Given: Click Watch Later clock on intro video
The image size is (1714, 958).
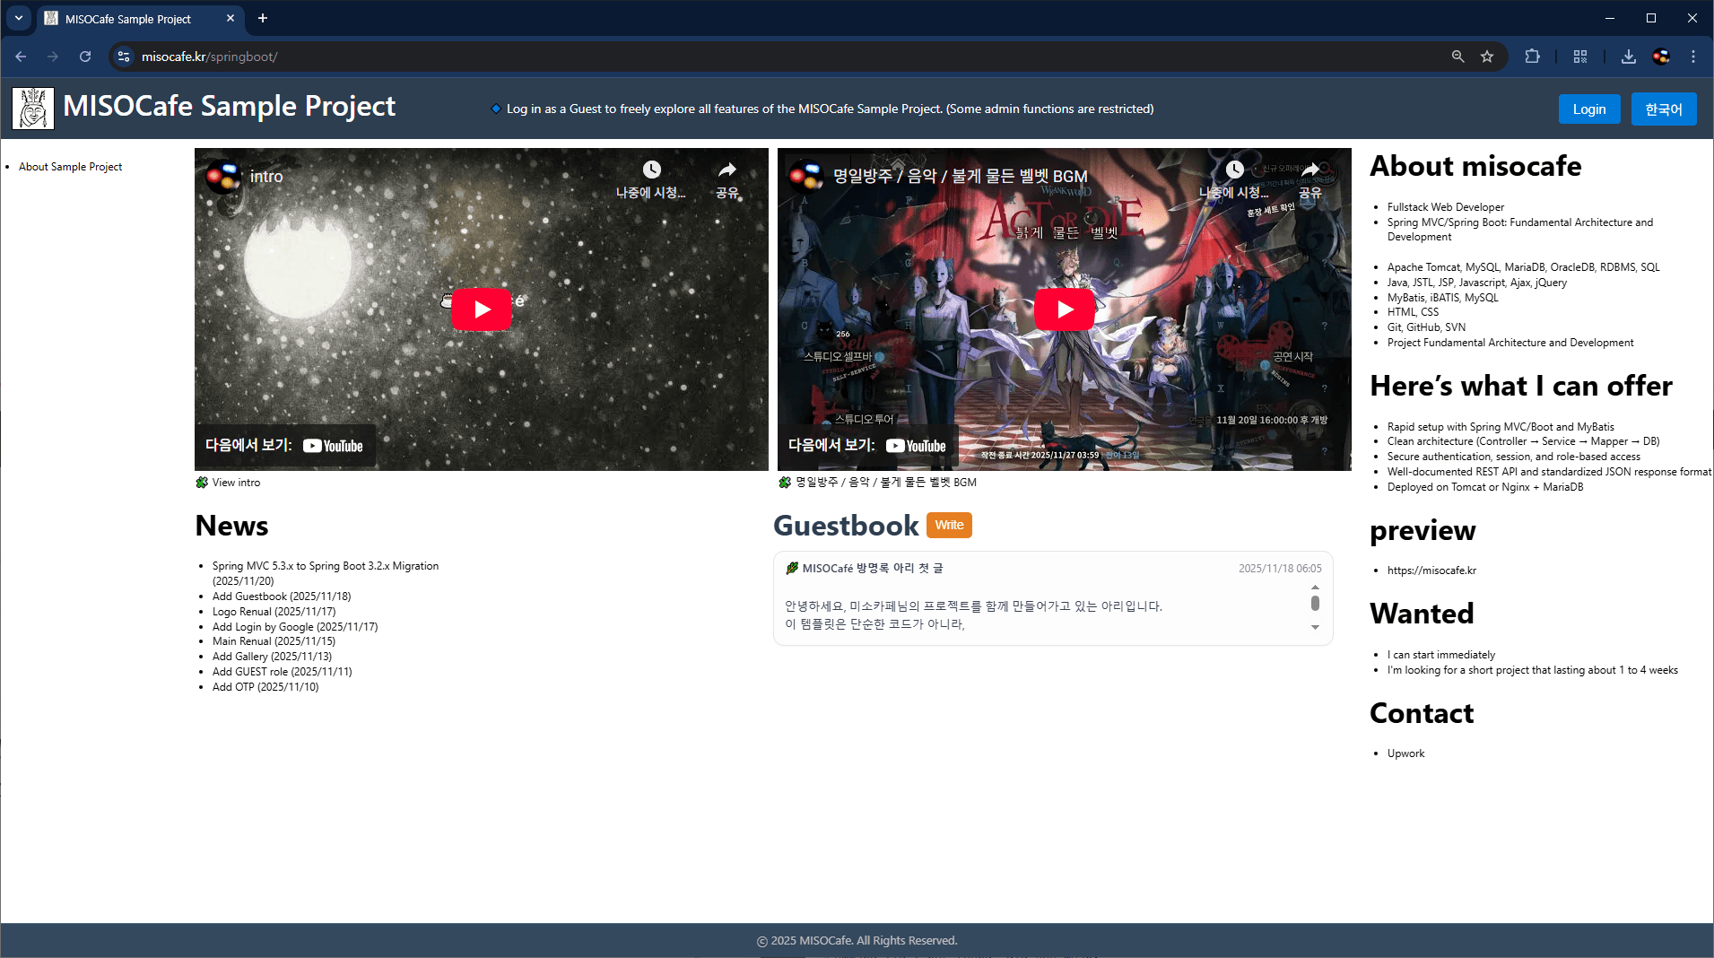Looking at the screenshot, I should point(651,170).
